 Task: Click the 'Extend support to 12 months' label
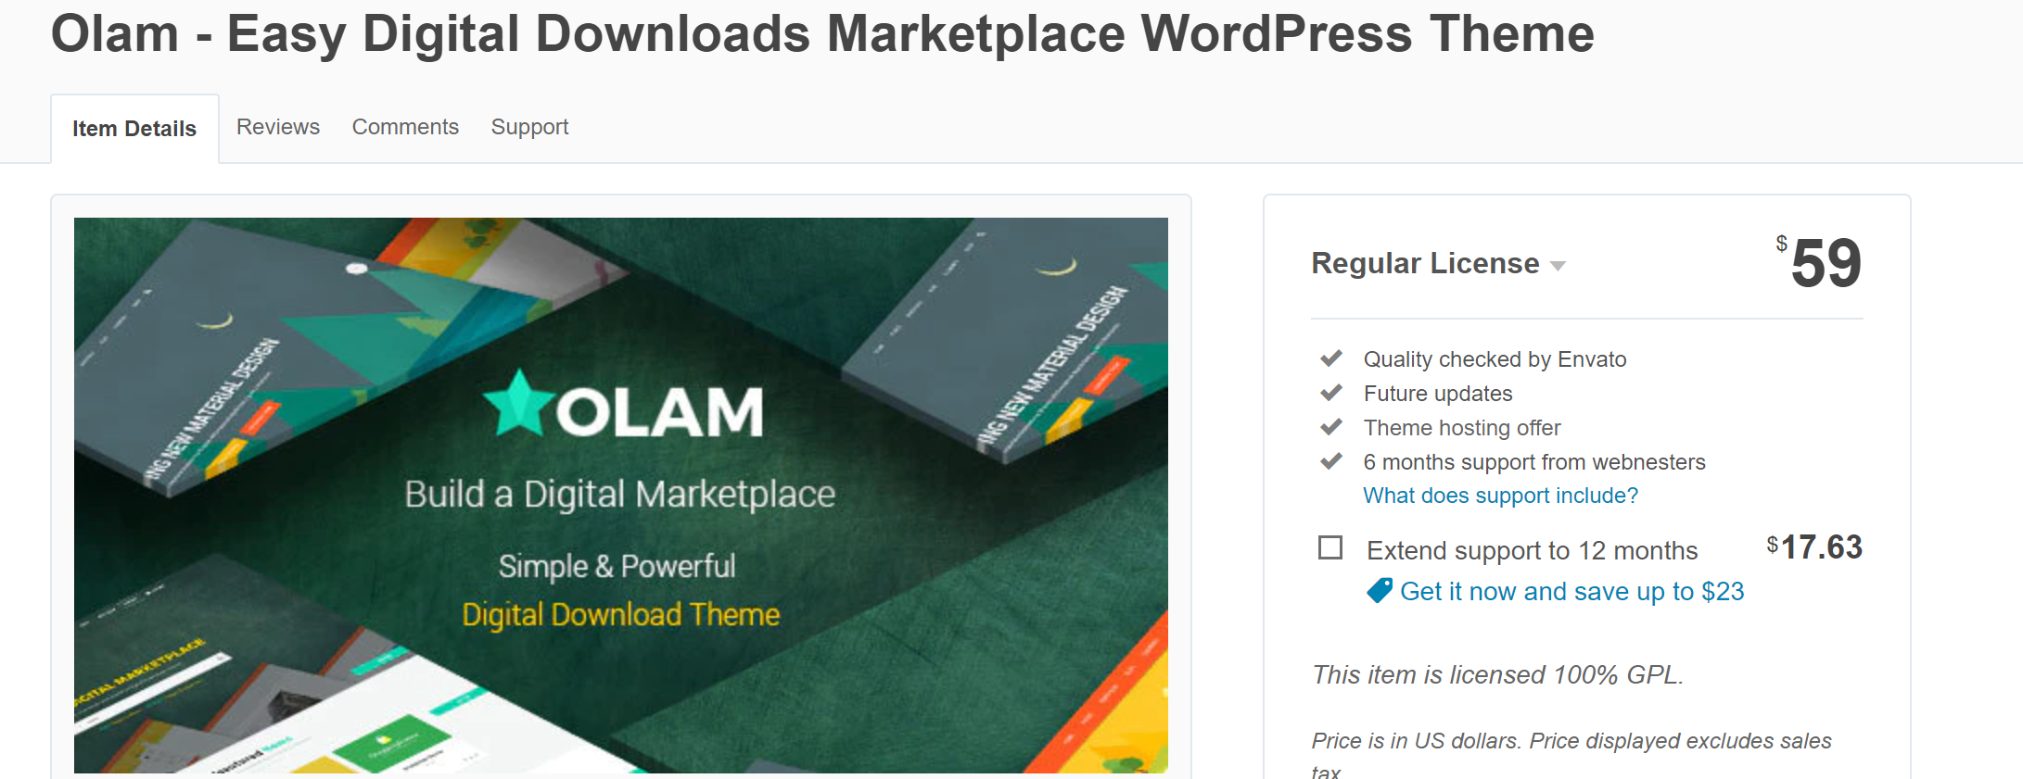pyautogui.click(x=1533, y=550)
